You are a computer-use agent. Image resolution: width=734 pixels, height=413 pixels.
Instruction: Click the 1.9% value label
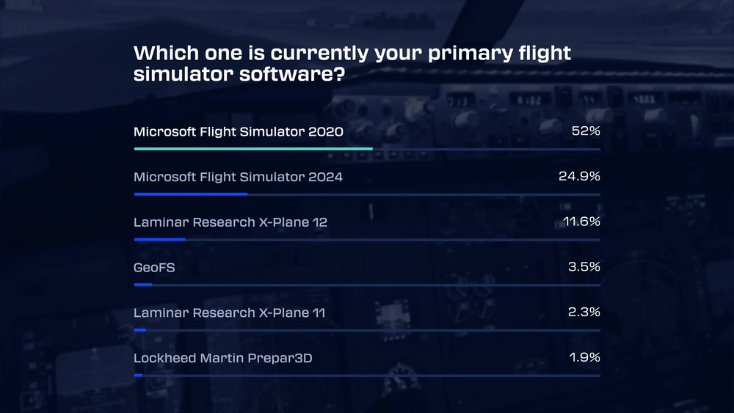[x=585, y=358]
